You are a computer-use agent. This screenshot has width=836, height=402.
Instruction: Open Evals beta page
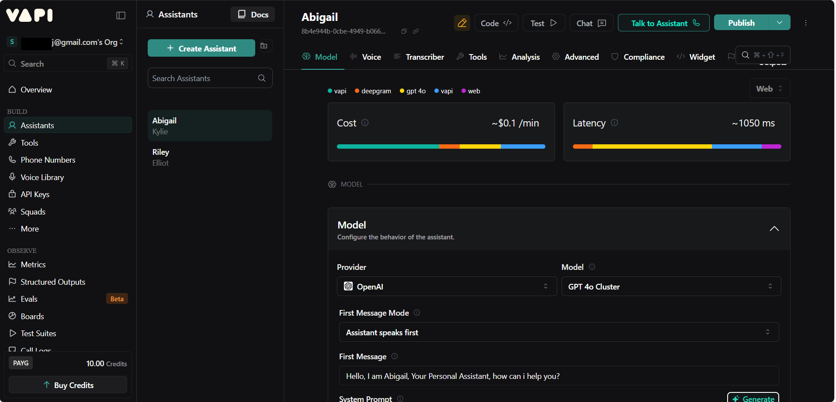click(68, 299)
